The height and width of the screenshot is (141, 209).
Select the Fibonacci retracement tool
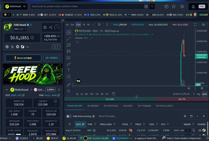click(x=69, y=45)
